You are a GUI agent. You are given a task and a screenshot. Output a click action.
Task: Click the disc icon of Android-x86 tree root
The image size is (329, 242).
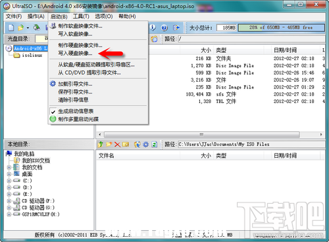tap(9, 48)
